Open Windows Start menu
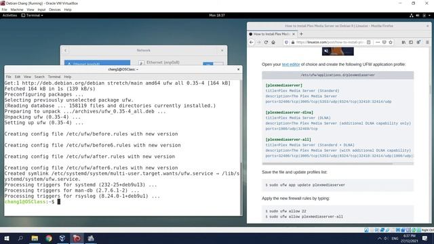The width and height of the screenshot is (434, 244). (7, 238)
